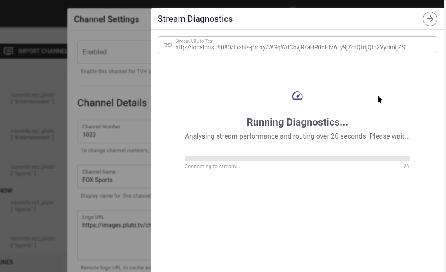Click the mouse cursor position in diagnostics panel
Image resolution: width=446 pixels, height=272 pixels.
pos(379,99)
